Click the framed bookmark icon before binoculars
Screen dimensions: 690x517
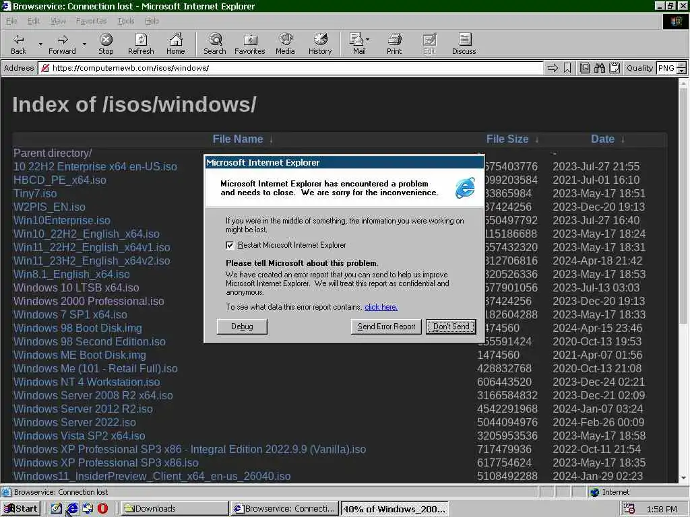585,68
